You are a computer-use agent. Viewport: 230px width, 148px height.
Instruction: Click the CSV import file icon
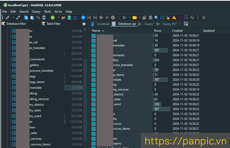pos(69,18)
